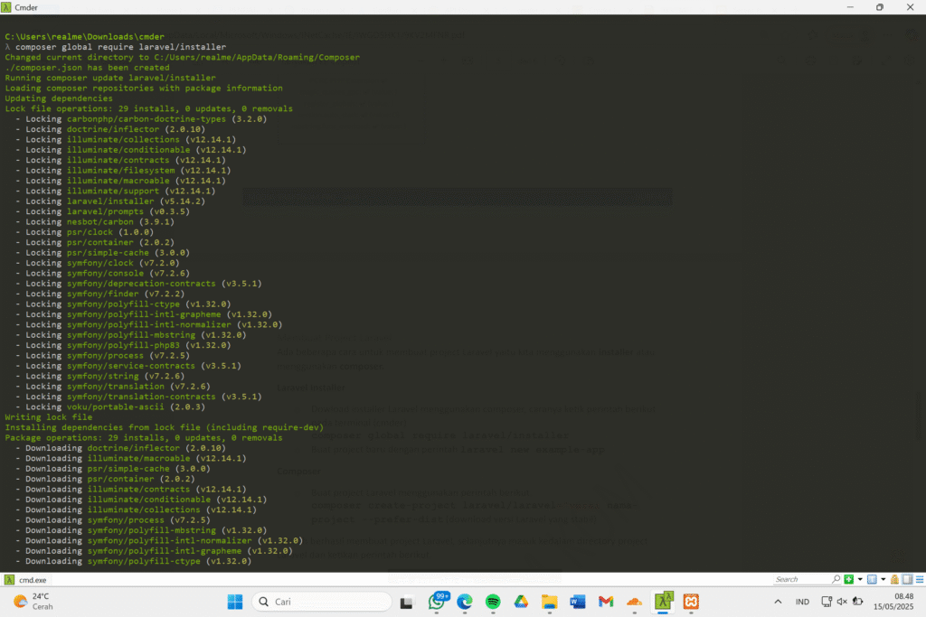This screenshot has width=926, height=617.
Task: Click the active console list icon
Action: tap(872, 580)
